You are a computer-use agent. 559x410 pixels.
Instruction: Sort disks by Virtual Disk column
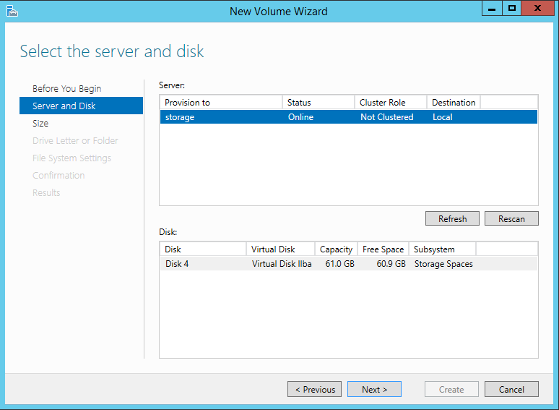(280, 249)
